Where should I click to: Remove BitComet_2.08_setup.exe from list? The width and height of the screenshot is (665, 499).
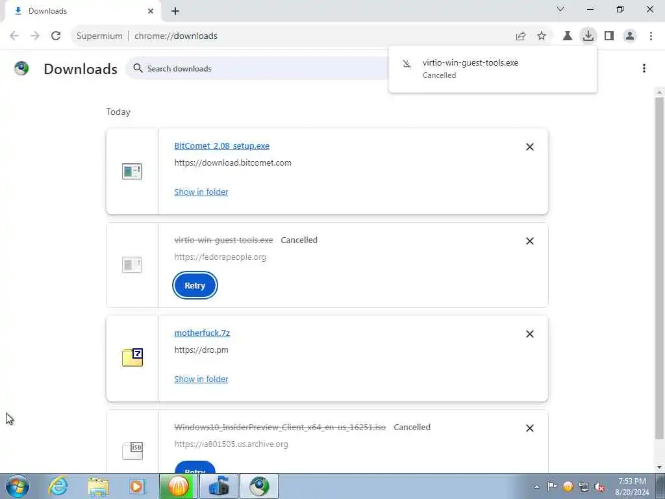coord(530,147)
